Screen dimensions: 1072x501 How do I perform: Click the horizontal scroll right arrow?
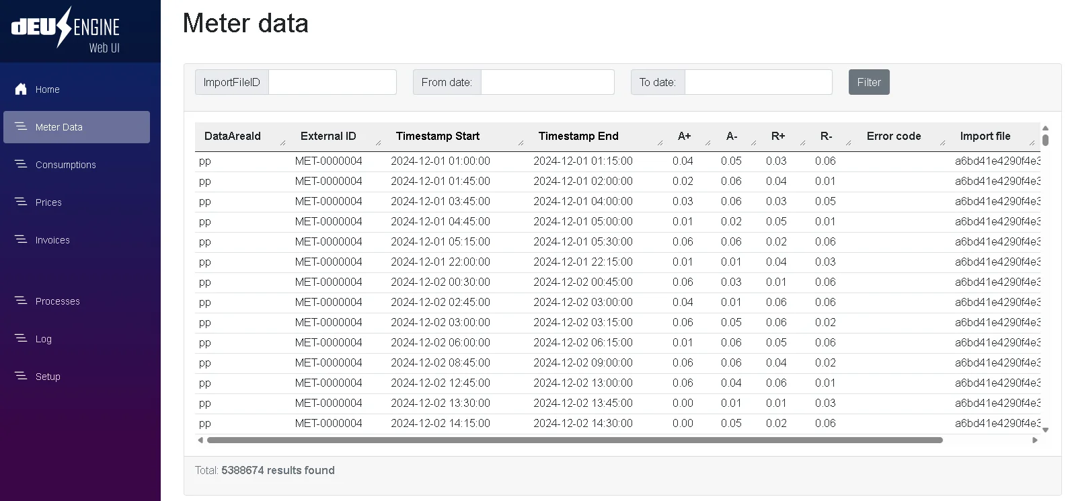coord(1035,440)
